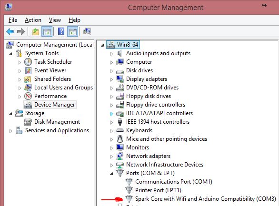Click the Device Manager tree icon
Viewport: 279px width, 206px height.
[28, 105]
